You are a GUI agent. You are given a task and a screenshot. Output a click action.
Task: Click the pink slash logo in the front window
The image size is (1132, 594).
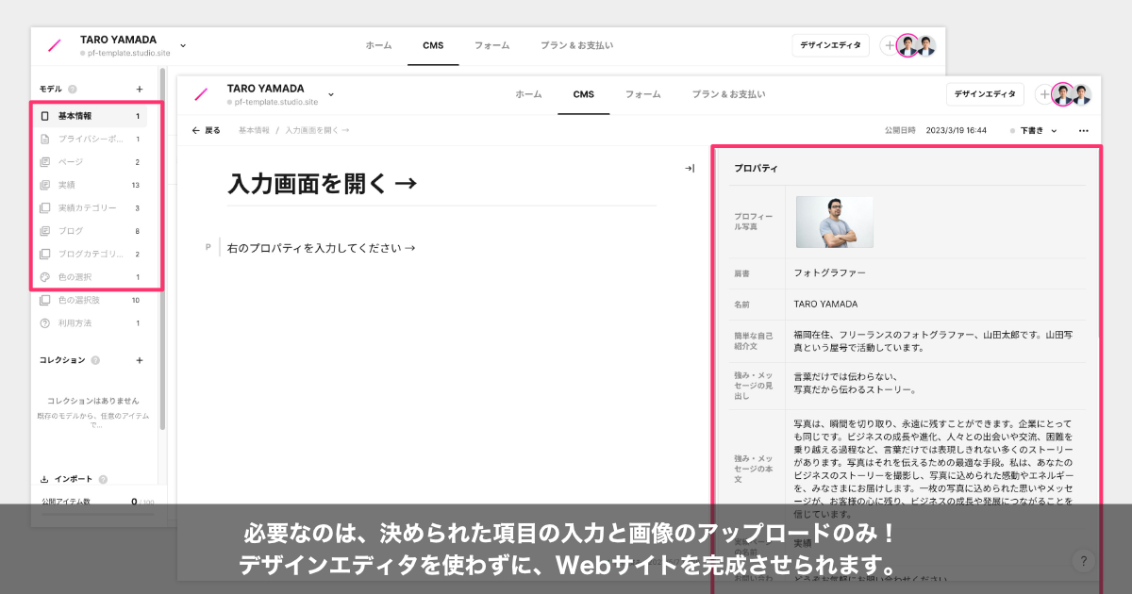click(201, 93)
